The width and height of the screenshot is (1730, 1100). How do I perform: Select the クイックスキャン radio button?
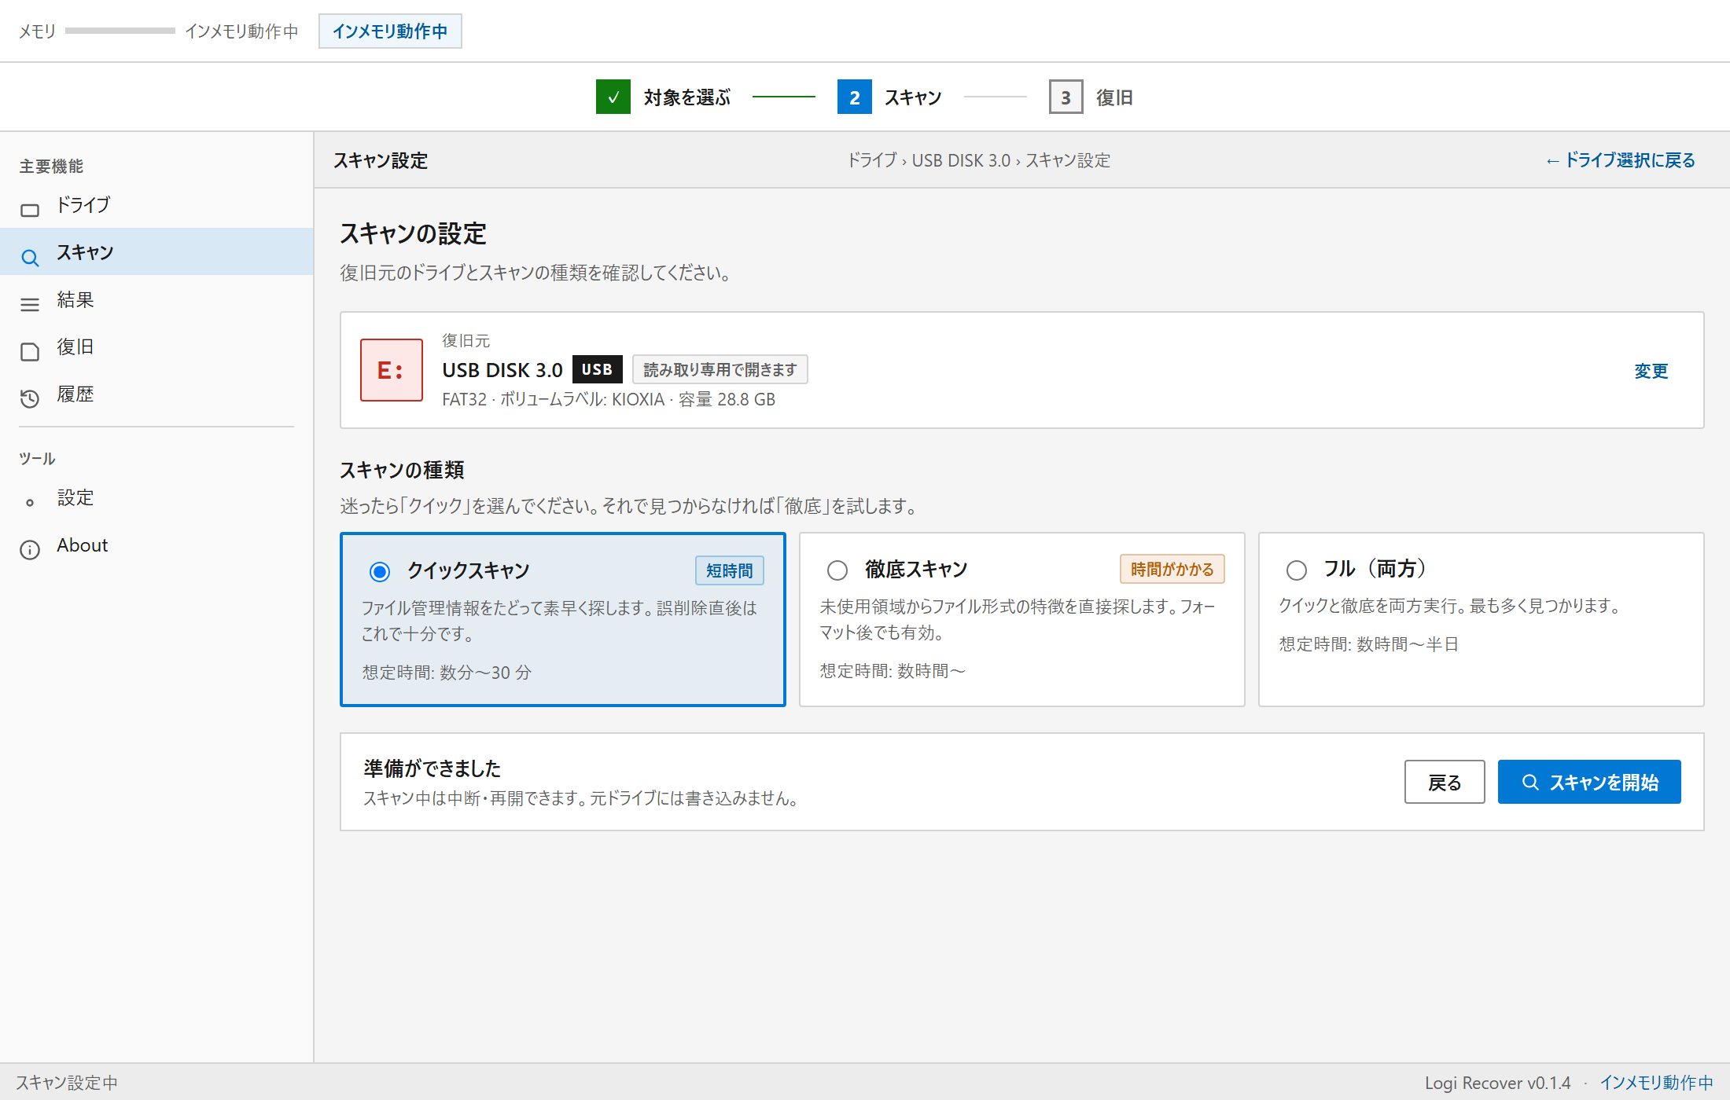pyautogui.click(x=380, y=571)
